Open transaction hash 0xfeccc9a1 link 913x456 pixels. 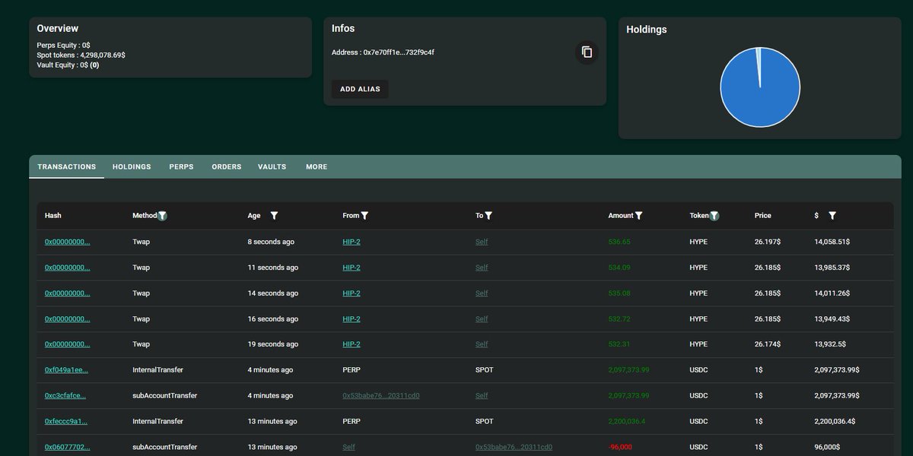66,421
